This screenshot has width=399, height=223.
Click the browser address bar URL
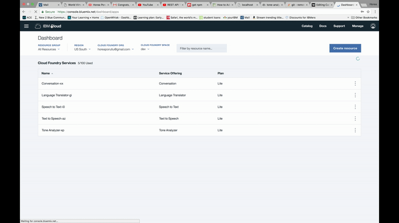pos(88,12)
